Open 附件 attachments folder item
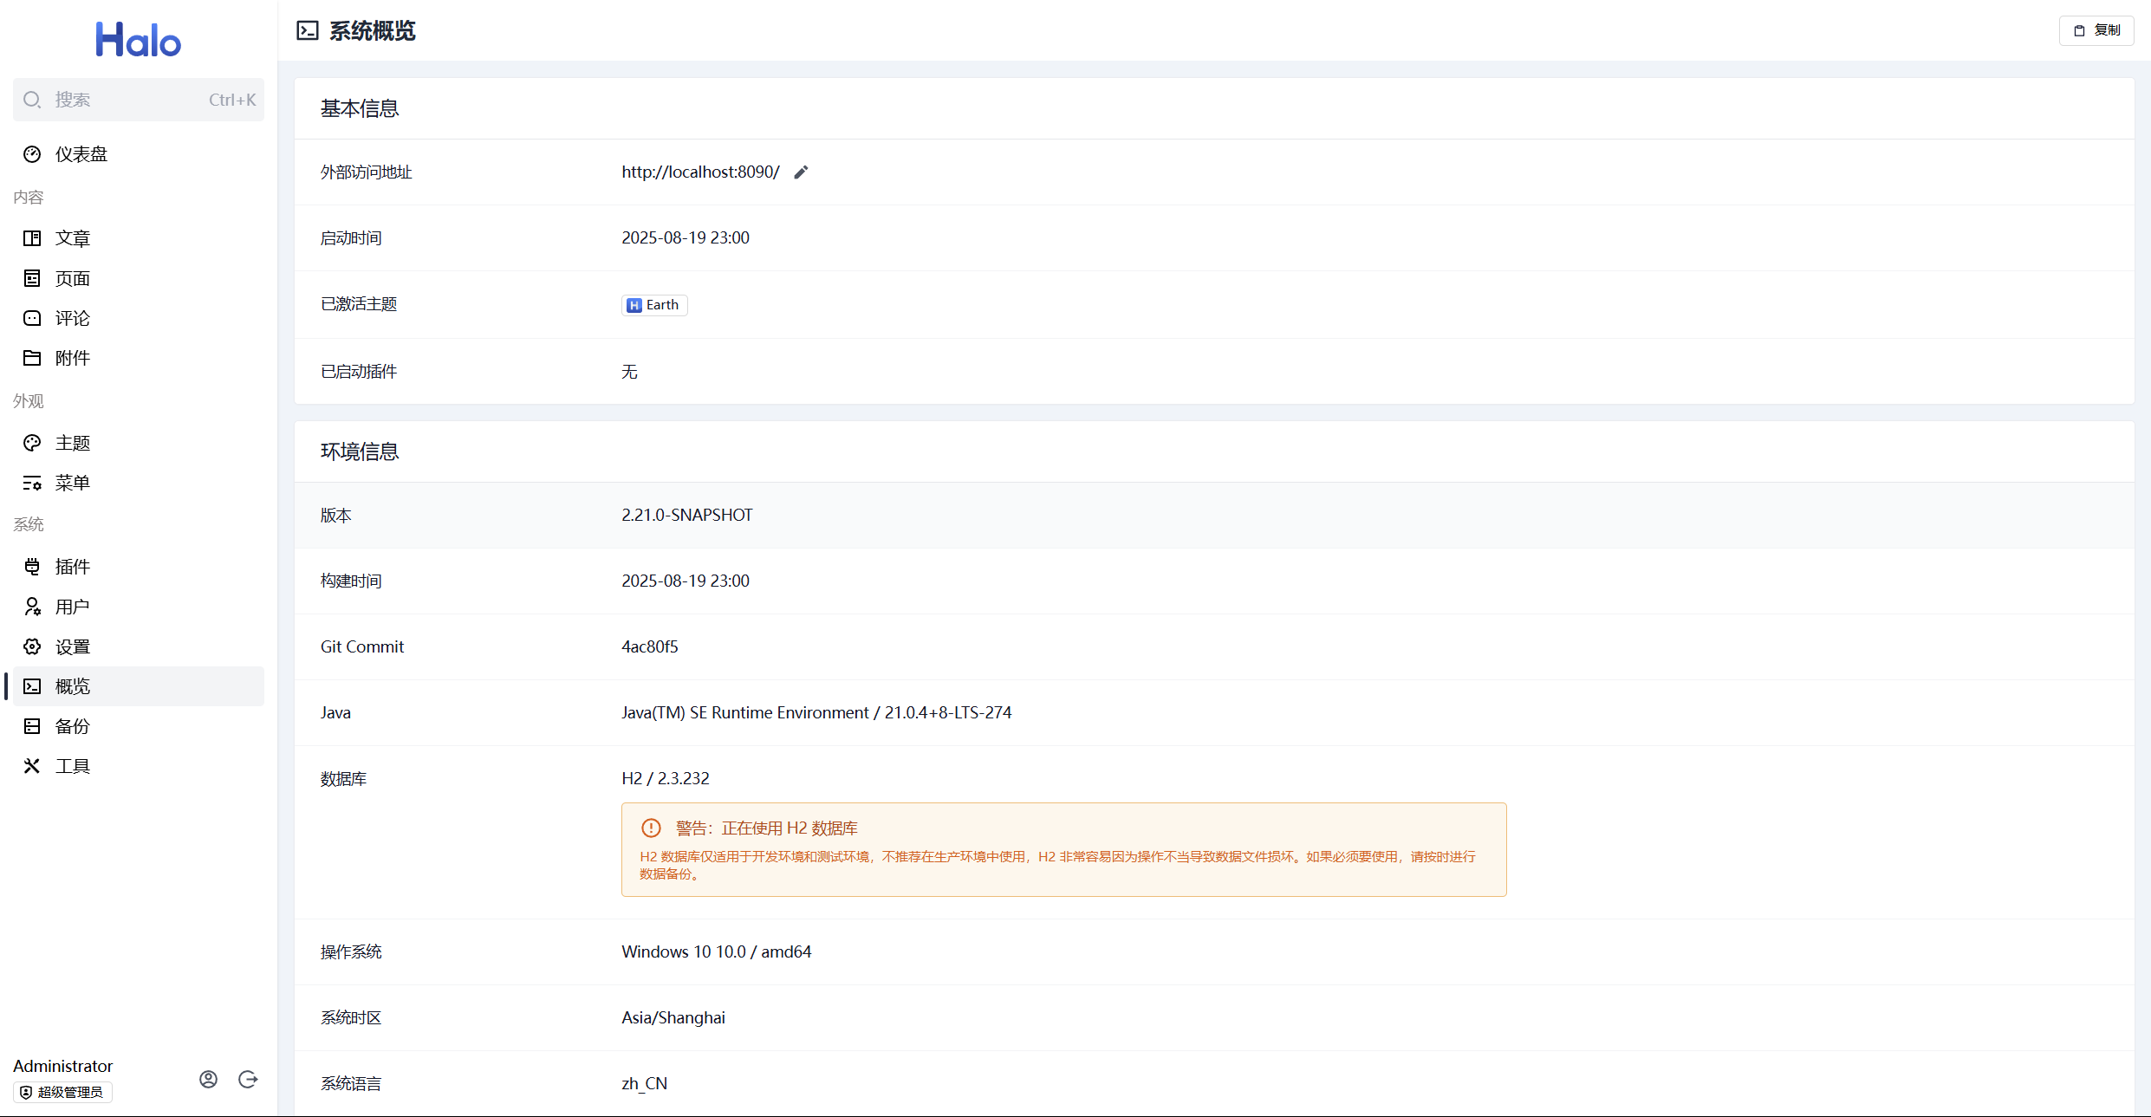The image size is (2151, 1117). click(x=72, y=358)
